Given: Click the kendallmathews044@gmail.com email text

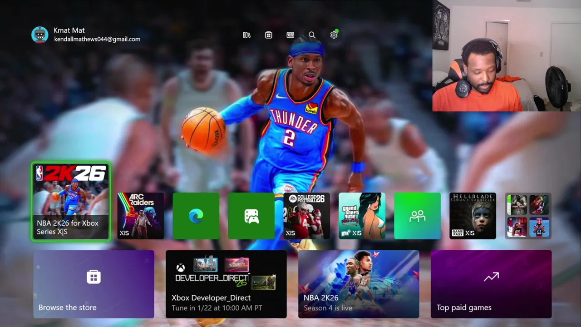Looking at the screenshot, I should coord(97,39).
